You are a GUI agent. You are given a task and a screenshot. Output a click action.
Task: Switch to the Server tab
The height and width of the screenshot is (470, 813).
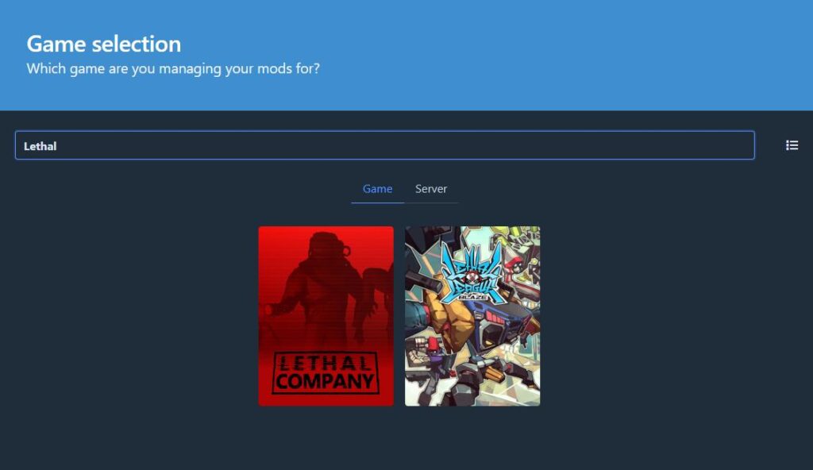point(431,189)
